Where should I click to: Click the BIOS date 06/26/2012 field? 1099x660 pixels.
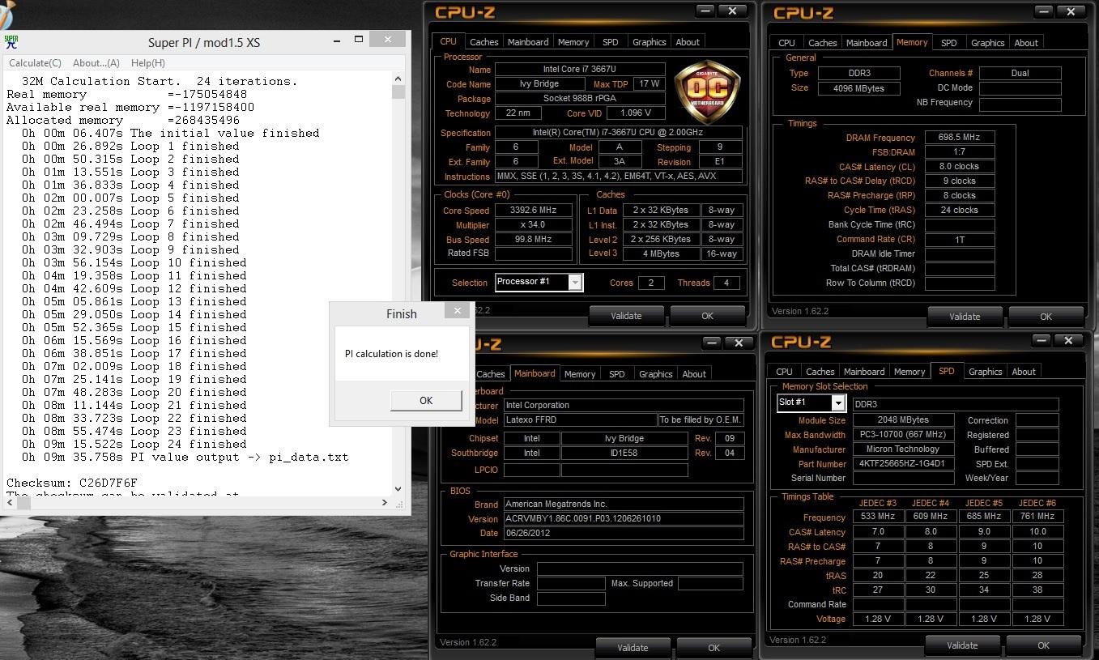coord(623,534)
